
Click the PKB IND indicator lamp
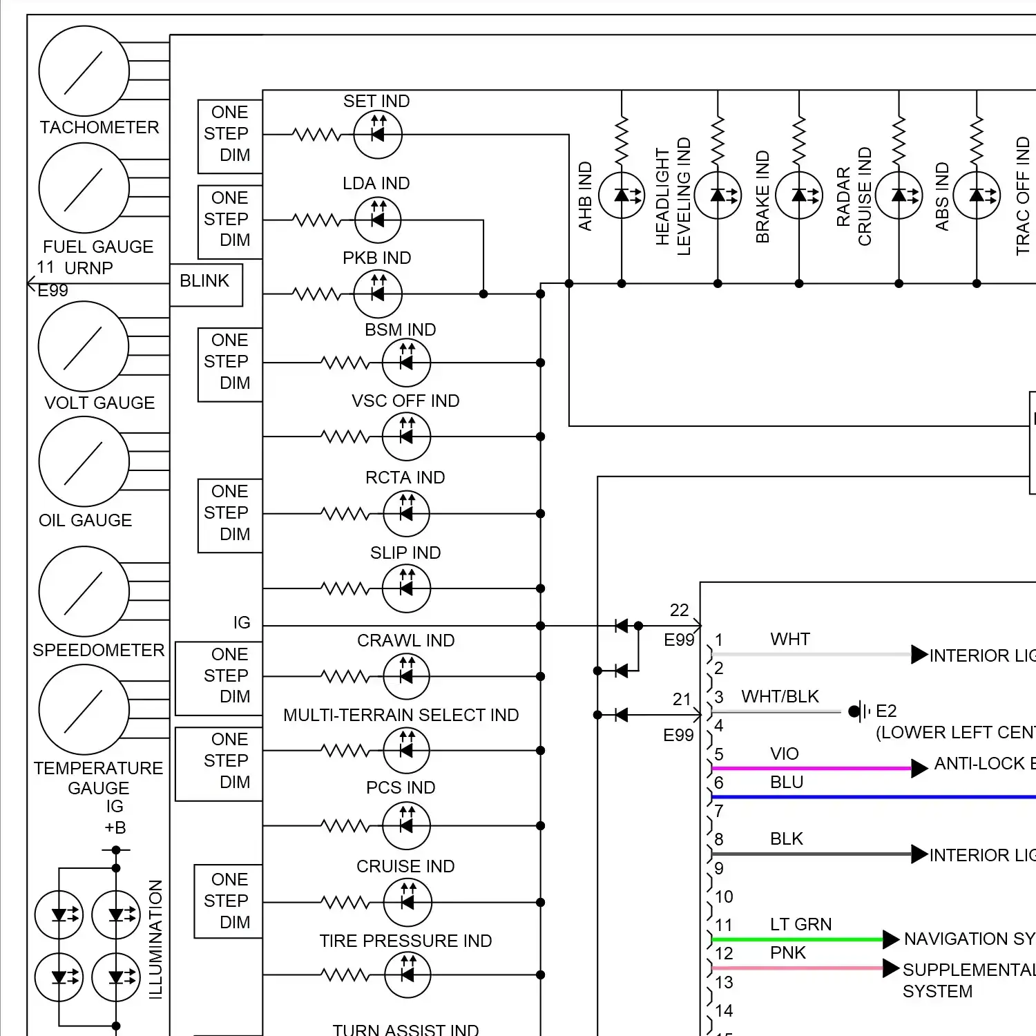pos(378,294)
